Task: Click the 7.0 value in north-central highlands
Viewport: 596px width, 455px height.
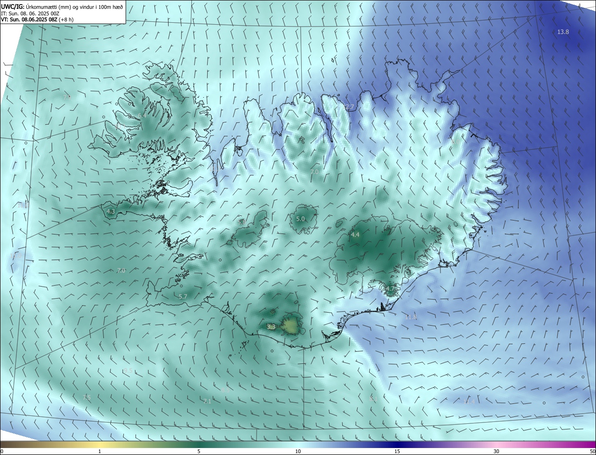Action: point(314,172)
